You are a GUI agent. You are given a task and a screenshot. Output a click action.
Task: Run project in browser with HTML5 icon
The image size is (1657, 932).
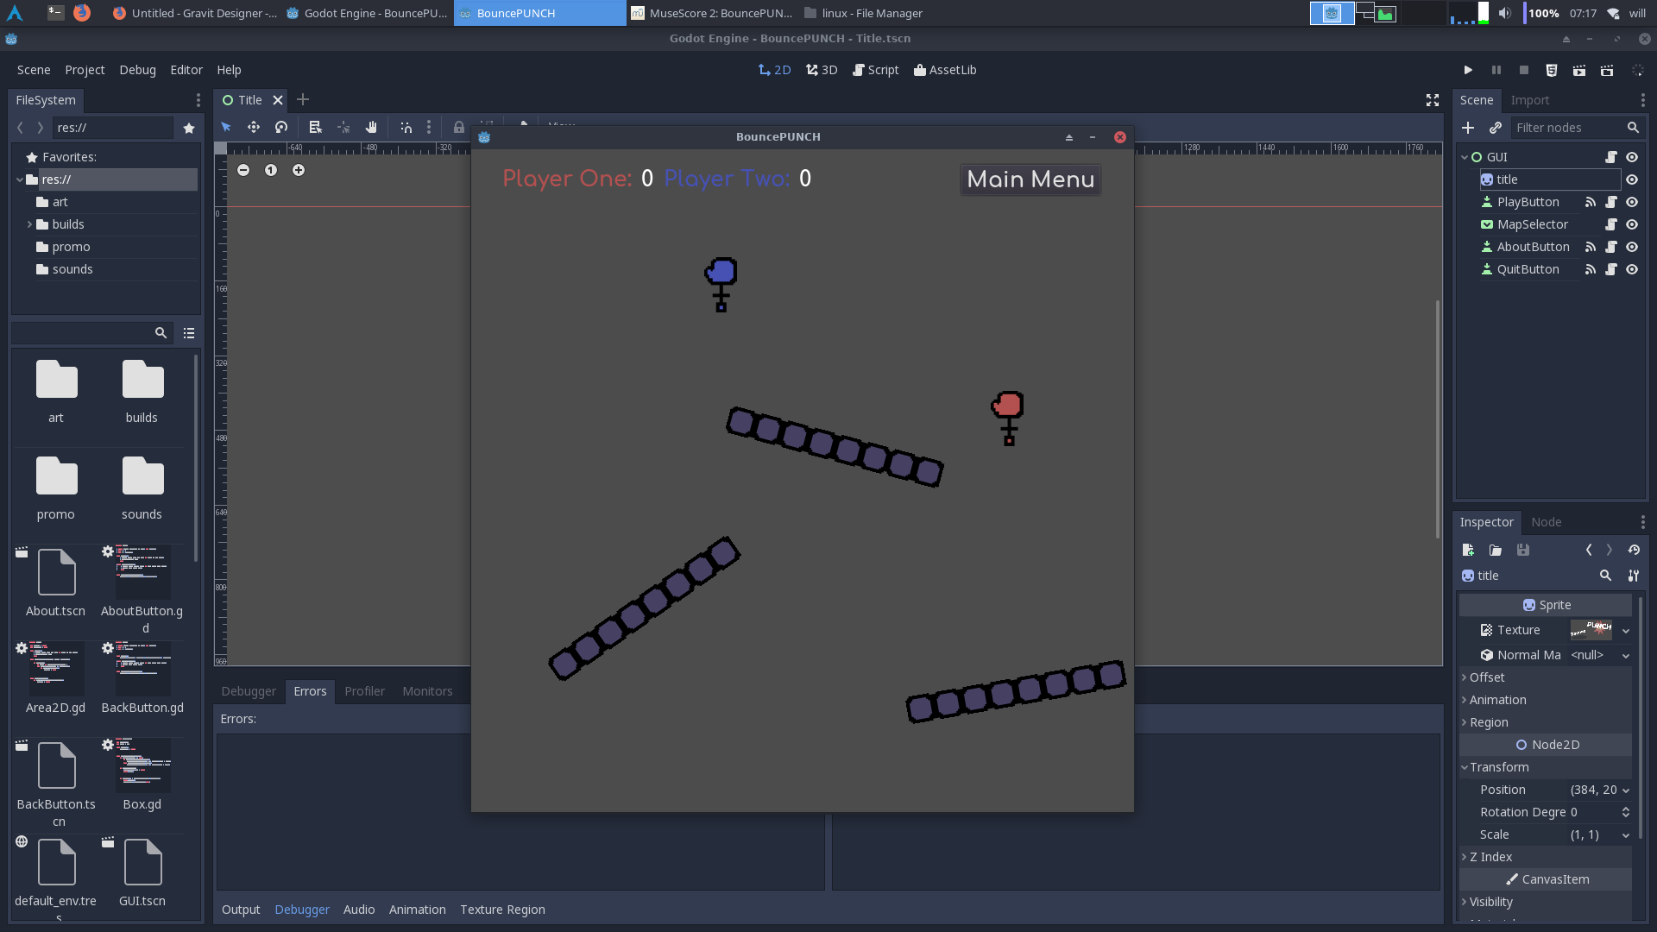1552,70
